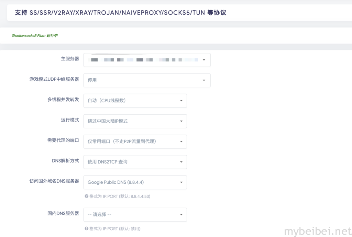The width and height of the screenshot is (352, 237).
Task: Click the 主服务器 field label
Action: point(70,59)
